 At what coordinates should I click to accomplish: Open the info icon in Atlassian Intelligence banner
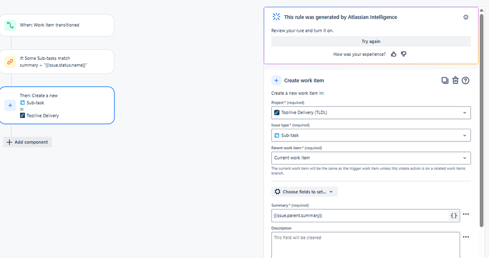point(465,17)
